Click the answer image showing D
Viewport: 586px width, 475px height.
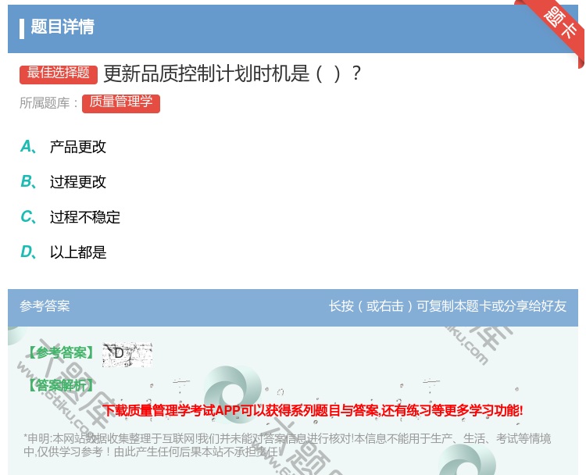pos(127,354)
